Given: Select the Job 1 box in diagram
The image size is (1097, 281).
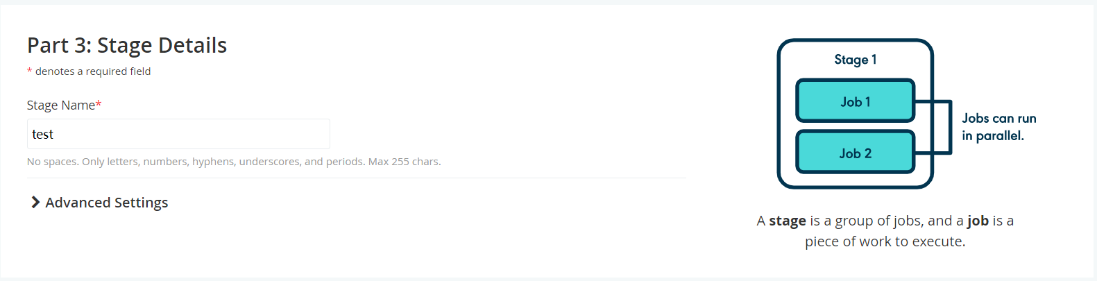Looking at the screenshot, I should pos(855,101).
